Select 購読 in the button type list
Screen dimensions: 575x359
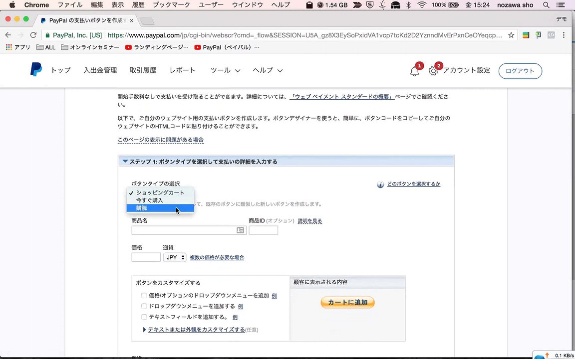click(160, 208)
